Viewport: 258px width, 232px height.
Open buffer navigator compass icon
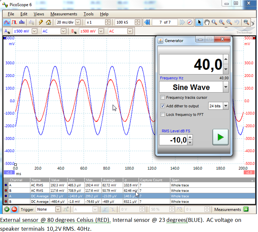[190, 22]
